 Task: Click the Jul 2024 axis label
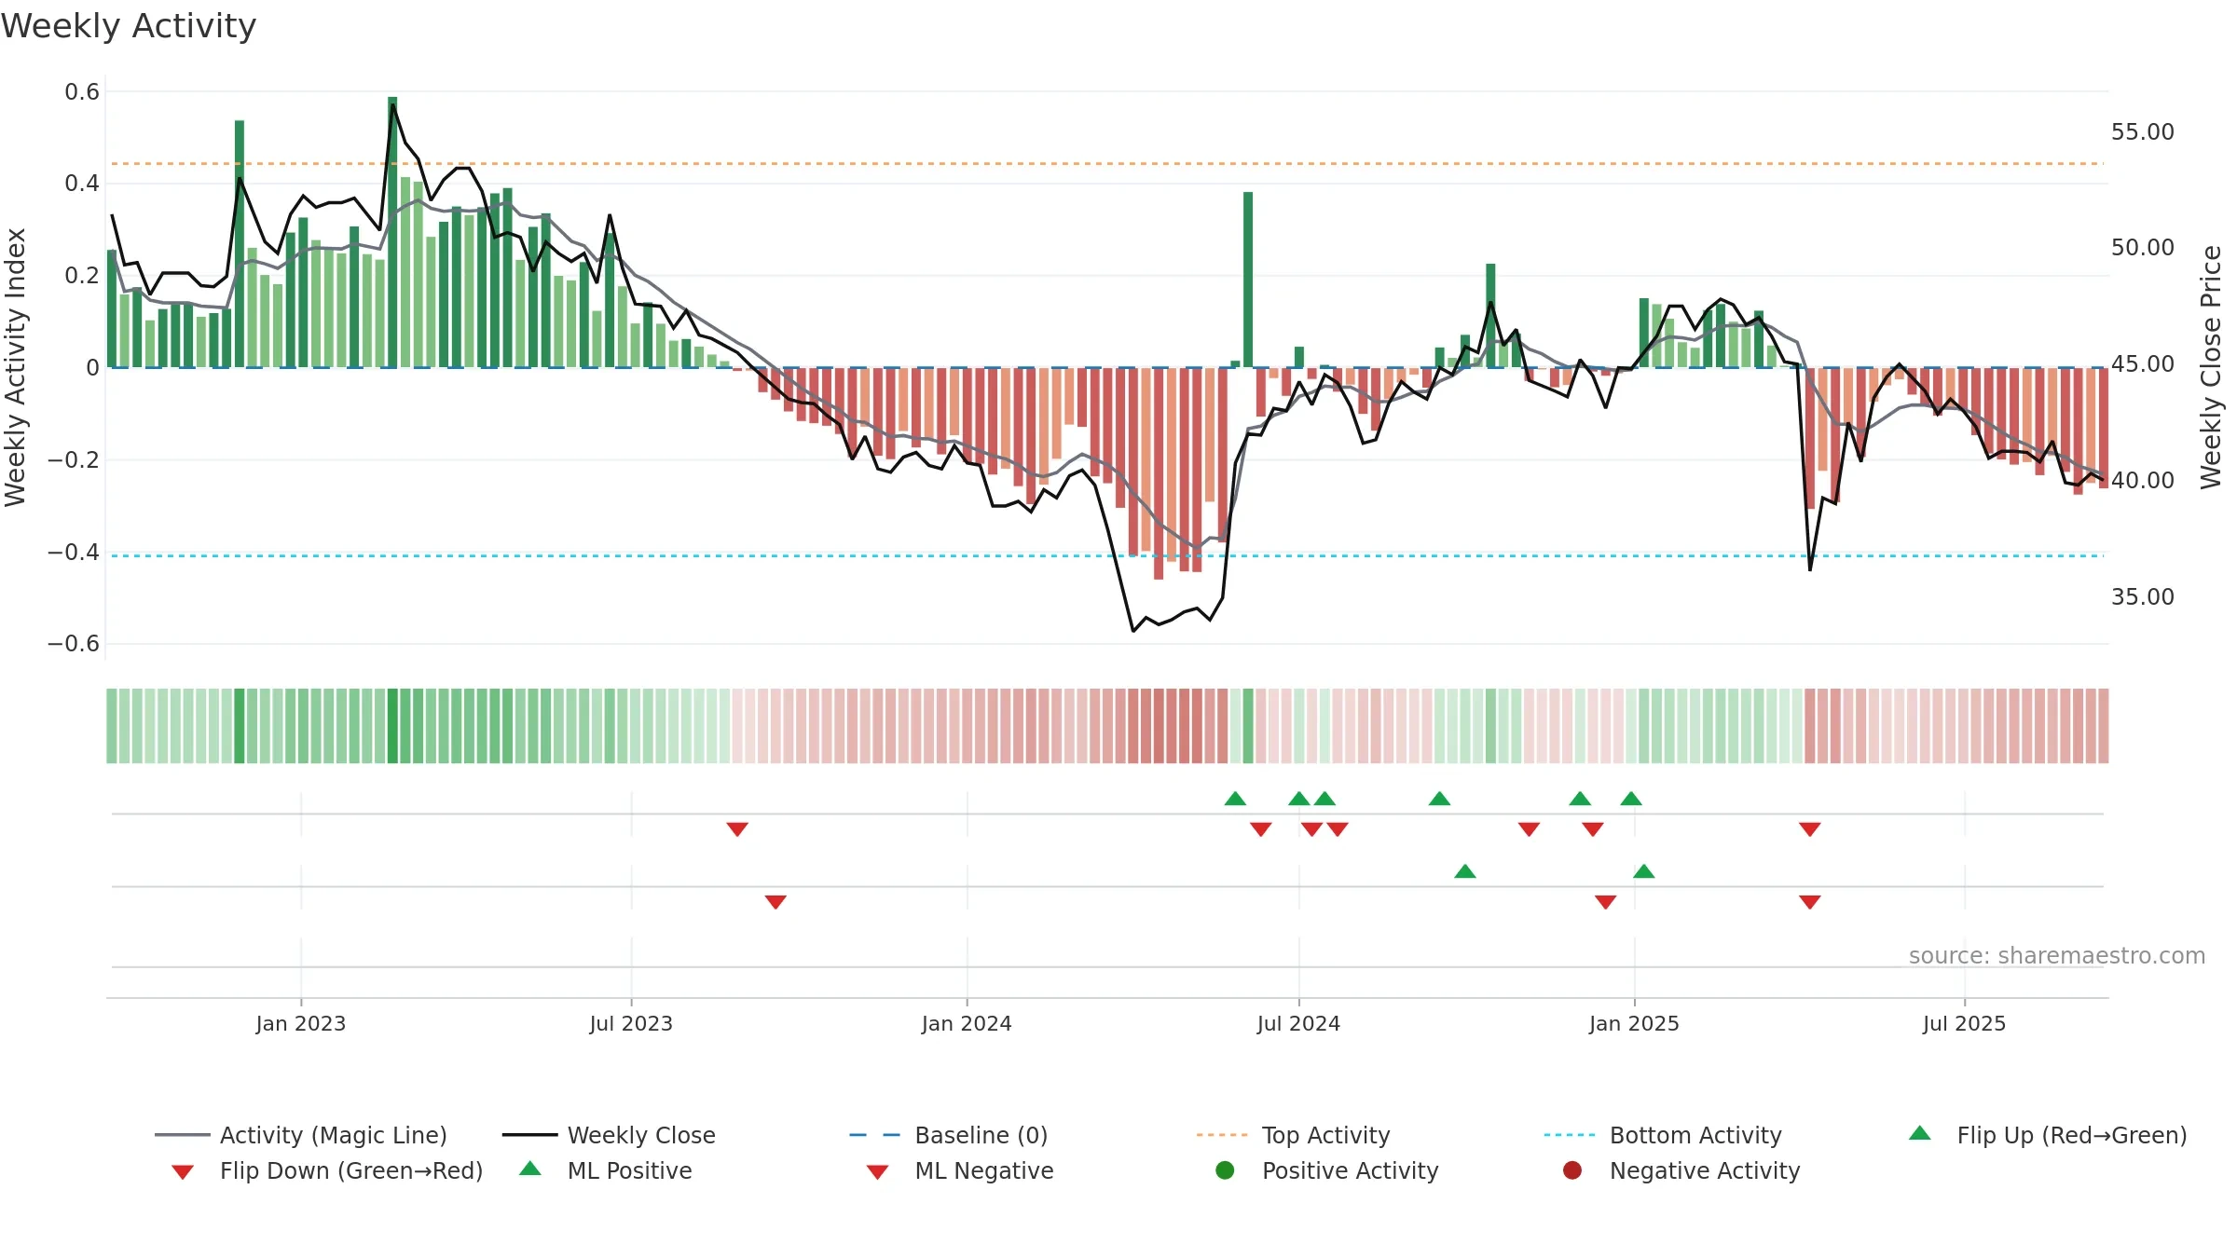point(1298,1023)
